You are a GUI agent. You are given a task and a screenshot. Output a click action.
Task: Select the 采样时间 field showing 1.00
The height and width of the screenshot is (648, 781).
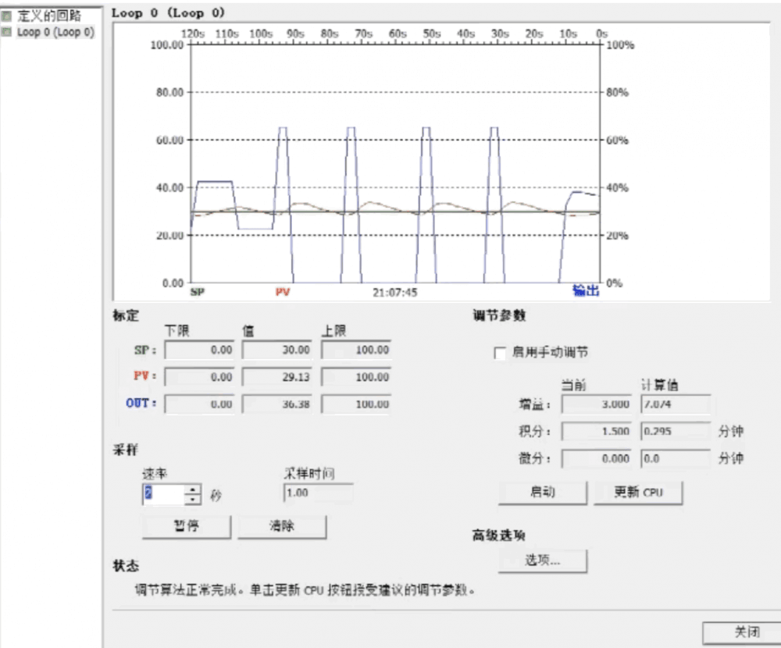(316, 493)
